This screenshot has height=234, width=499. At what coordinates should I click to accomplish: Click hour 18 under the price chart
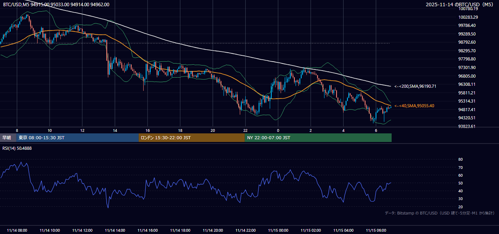[180, 130]
